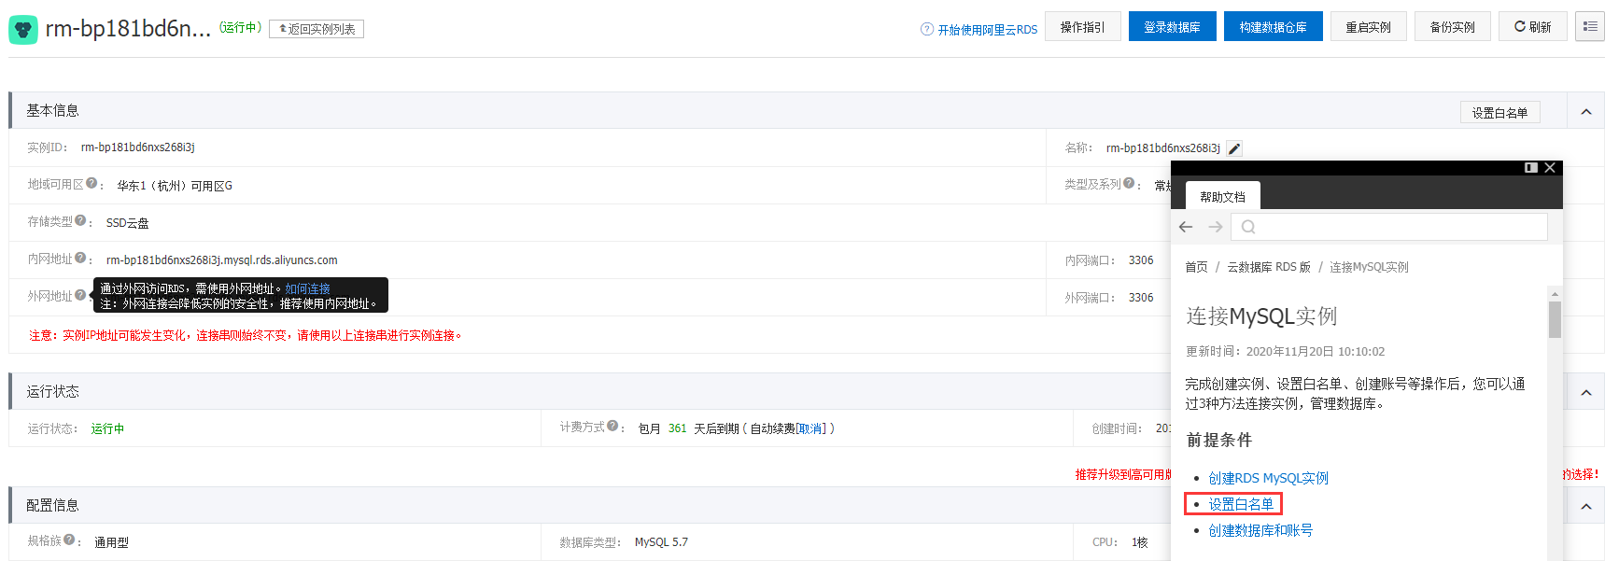Edit instance name with the pencil icon
Image resolution: width=1619 pixels, height=561 pixels.
[1234, 148]
